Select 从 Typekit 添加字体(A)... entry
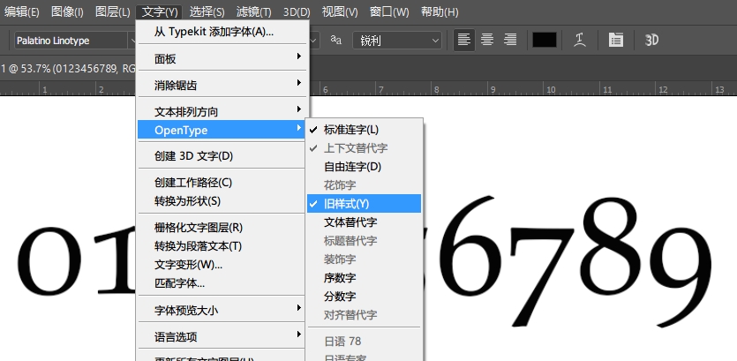737x361 pixels. [x=214, y=32]
